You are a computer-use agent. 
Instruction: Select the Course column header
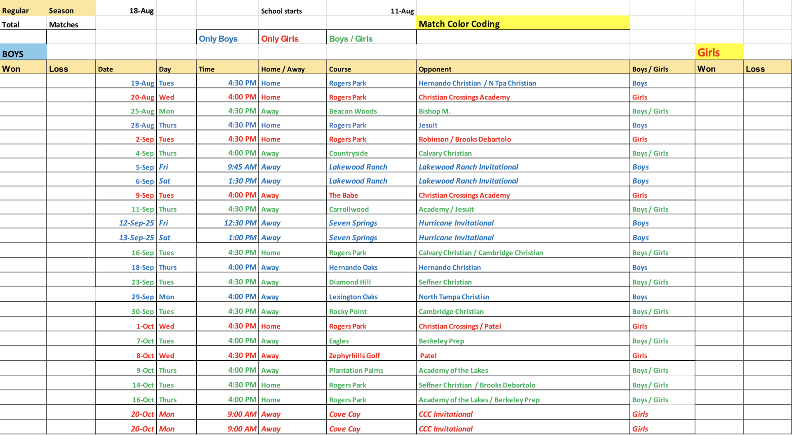(x=340, y=69)
